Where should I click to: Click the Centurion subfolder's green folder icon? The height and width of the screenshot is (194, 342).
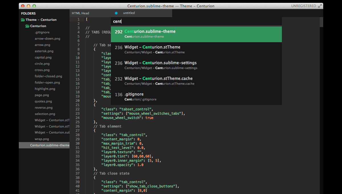pos(27,26)
